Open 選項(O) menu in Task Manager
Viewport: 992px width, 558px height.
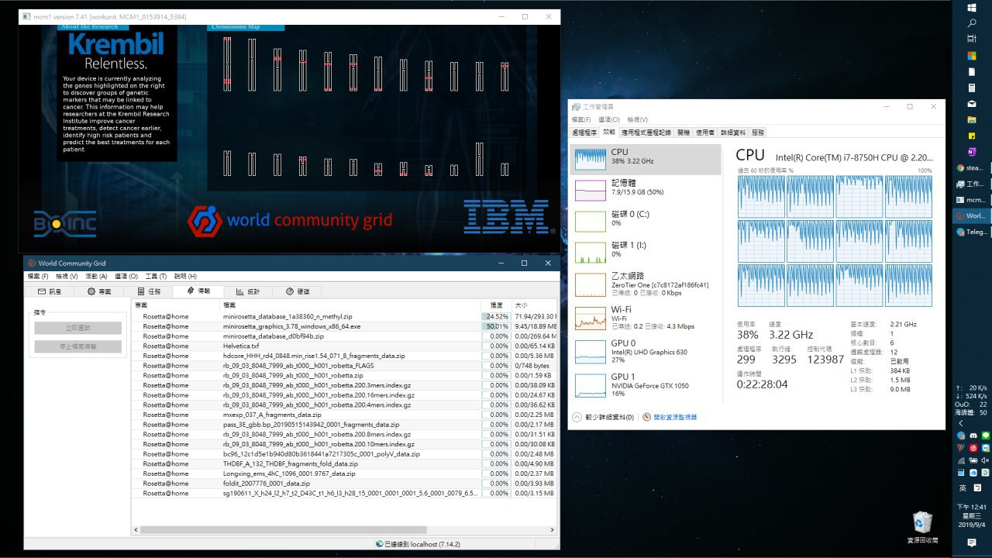tap(609, 119)
